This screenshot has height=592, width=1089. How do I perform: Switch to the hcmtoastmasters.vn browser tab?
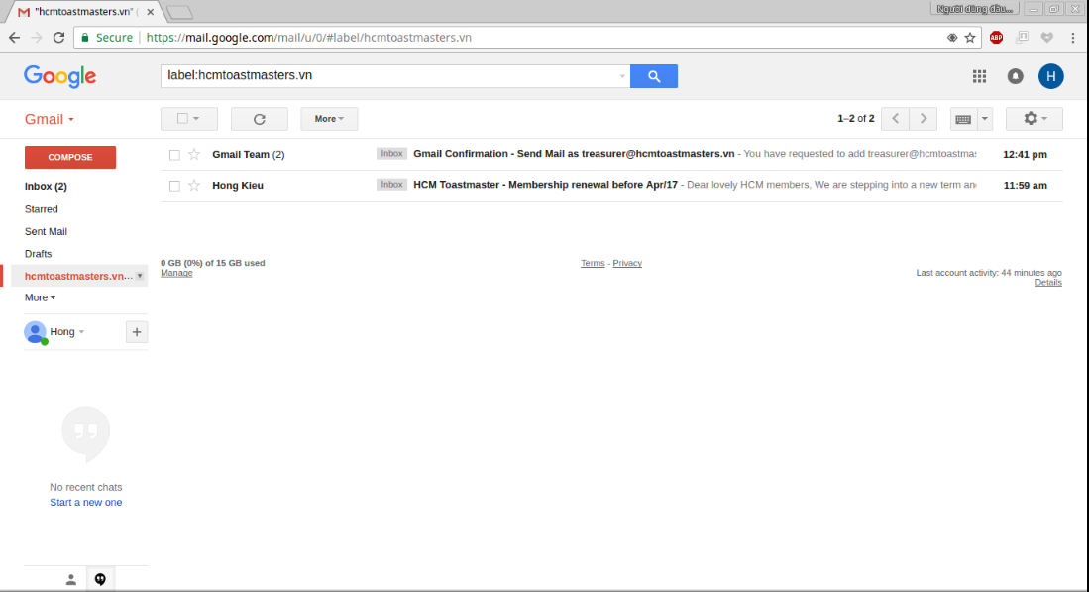click(83, 12)
